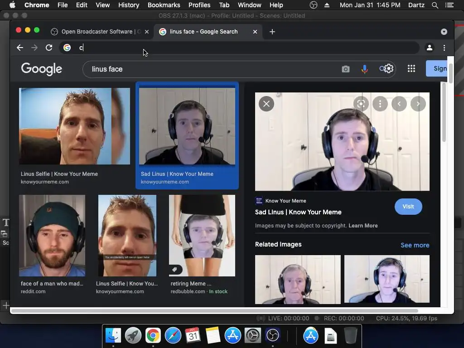This screenshot has width=464, height=348.
Task: Go back with the browser back arrow
Action: coord(20,48)
